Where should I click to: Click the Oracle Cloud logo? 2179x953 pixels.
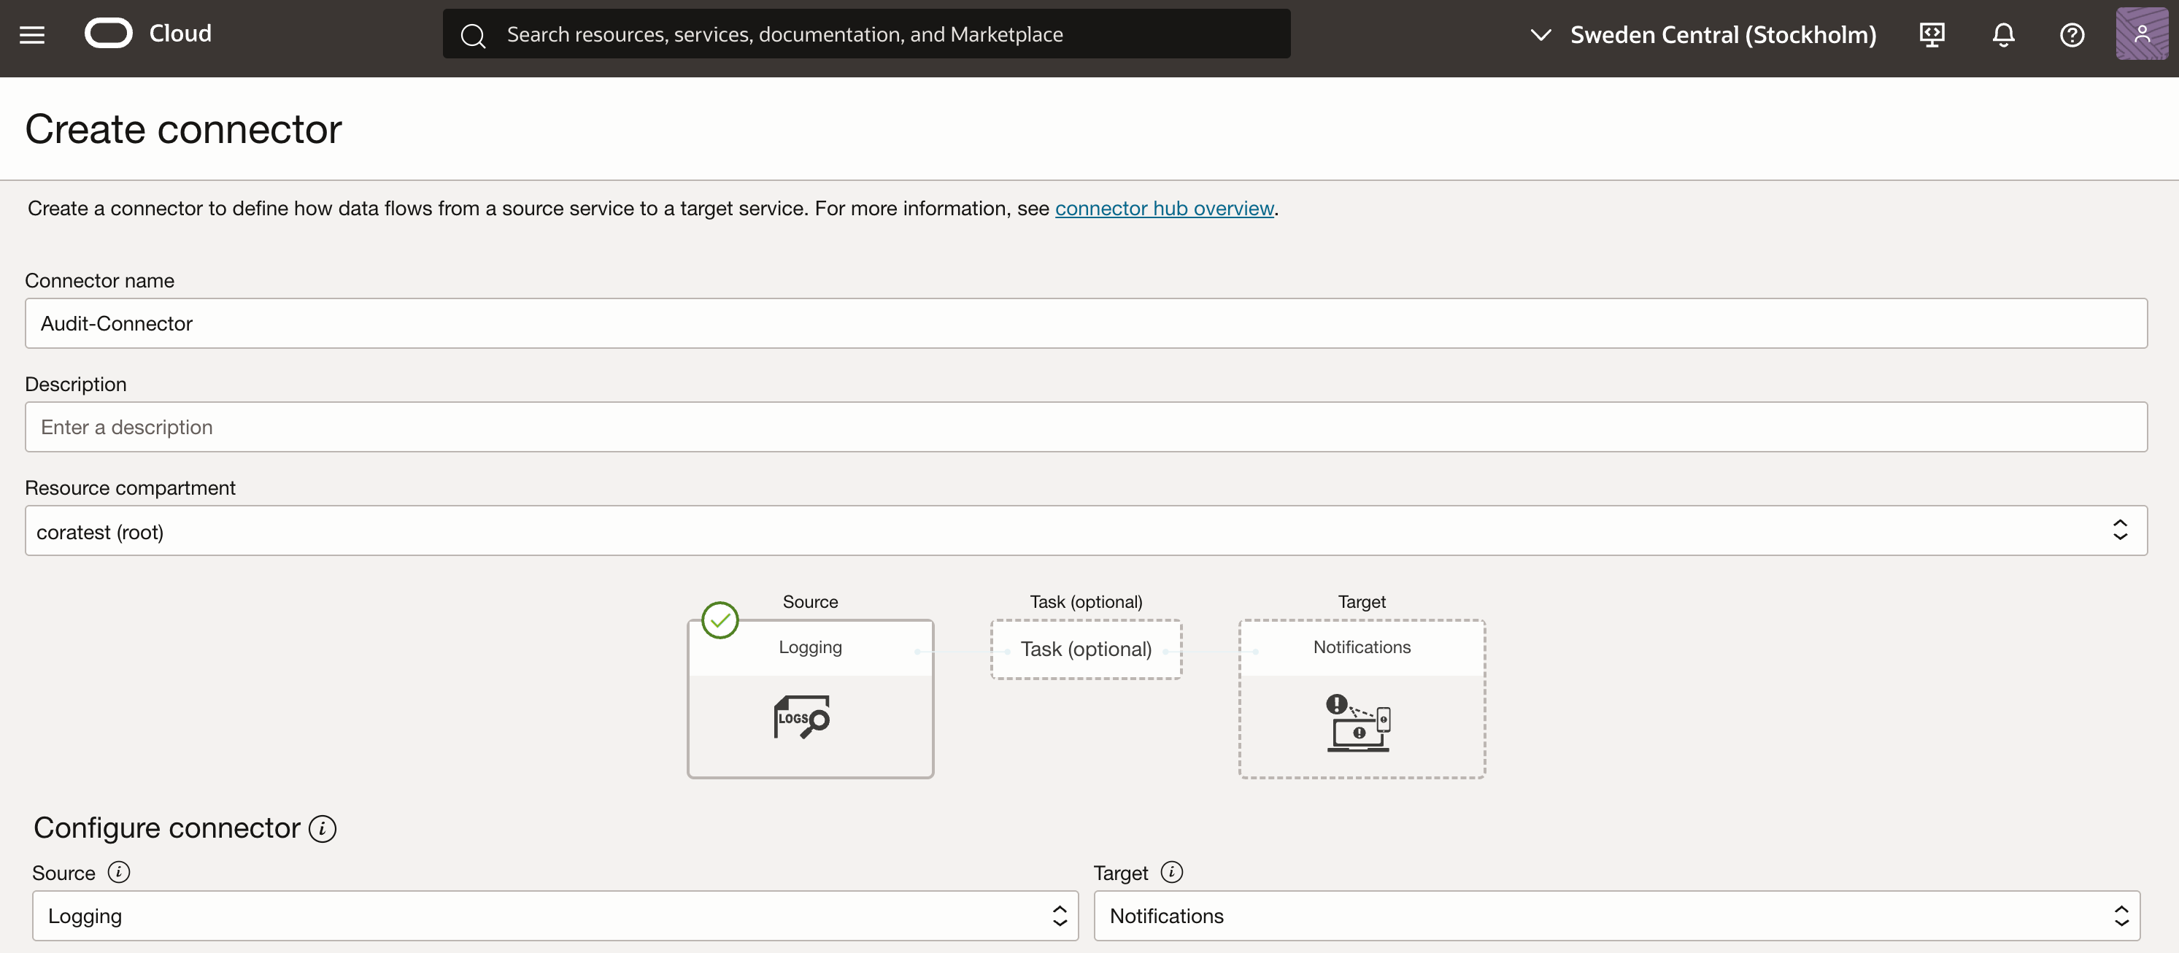pos(109,34)
